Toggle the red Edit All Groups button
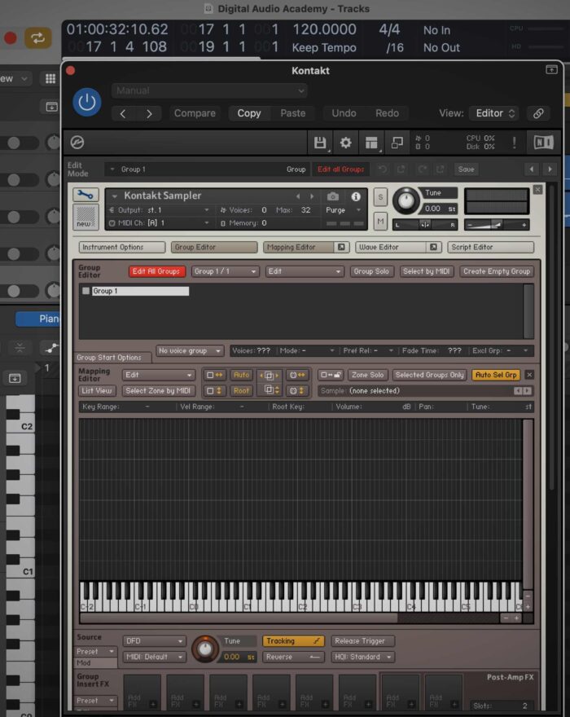Image resolution: width=570 pixels, height=717 pixels. click(157, 271)
